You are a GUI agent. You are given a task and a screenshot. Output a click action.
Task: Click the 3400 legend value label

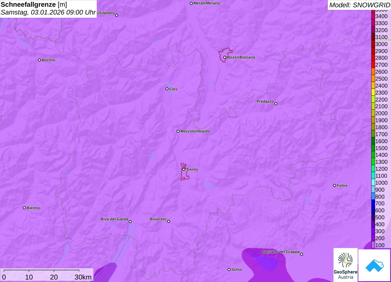(x=382, y=16)
